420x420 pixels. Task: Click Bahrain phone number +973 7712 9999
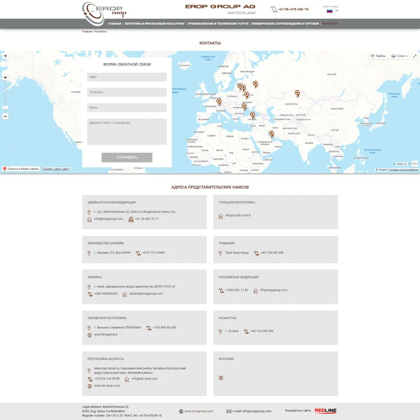click(154, 253)
